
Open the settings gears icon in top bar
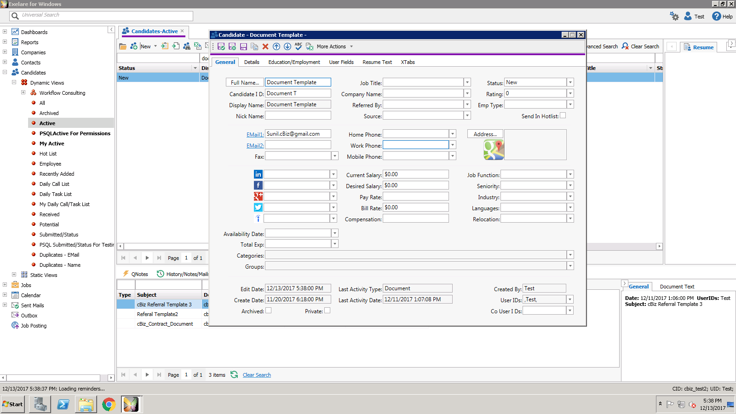[674, 16]
